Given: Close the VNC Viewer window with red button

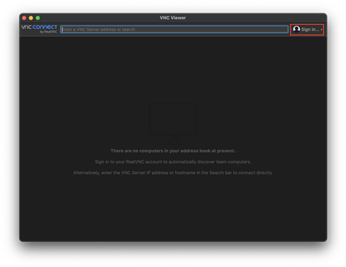Looking at the screenshot, I should coord(24,18).
